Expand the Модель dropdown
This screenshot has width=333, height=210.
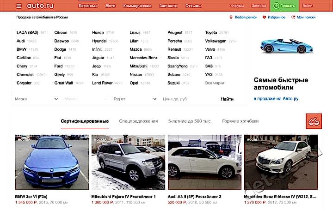85,99
